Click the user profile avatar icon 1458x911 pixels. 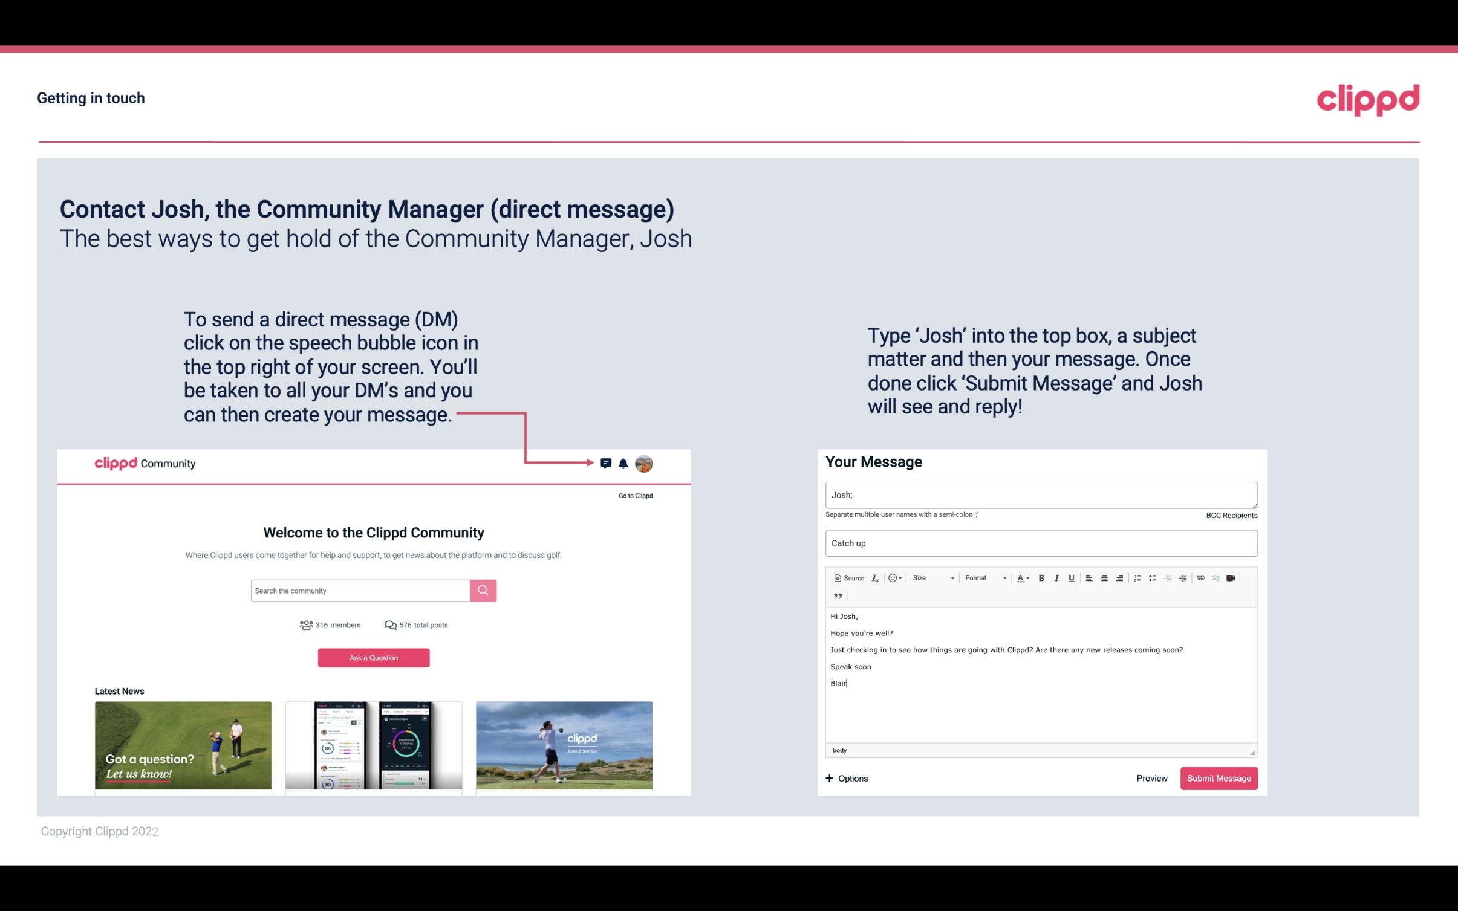pyautogui.click(x=643, y=463)
